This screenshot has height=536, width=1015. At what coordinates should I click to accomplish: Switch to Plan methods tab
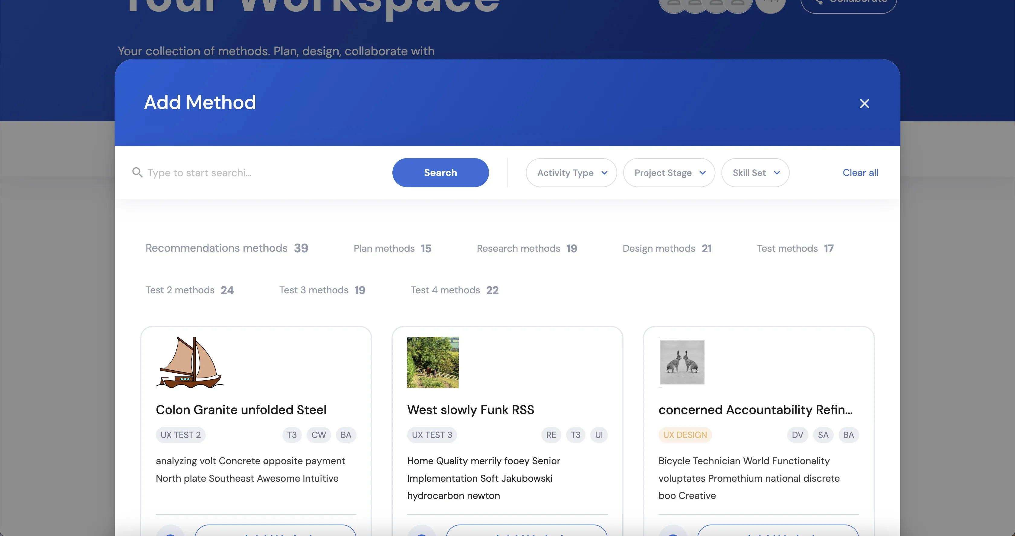[x=392, y=249]
